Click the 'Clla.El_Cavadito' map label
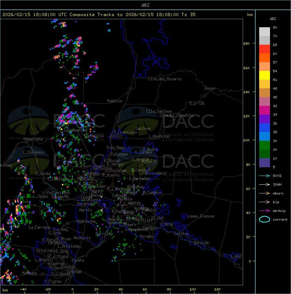This screenshot has width=291, height=294. tap(176, 115)
